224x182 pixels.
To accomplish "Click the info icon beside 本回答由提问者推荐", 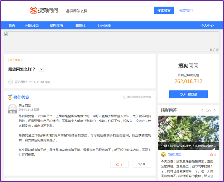I will tap(125, 97).
